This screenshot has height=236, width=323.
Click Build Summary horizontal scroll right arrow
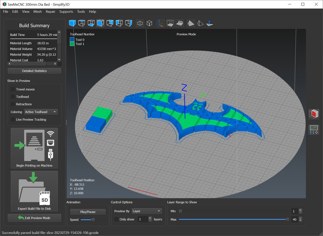tap(55, 64)
